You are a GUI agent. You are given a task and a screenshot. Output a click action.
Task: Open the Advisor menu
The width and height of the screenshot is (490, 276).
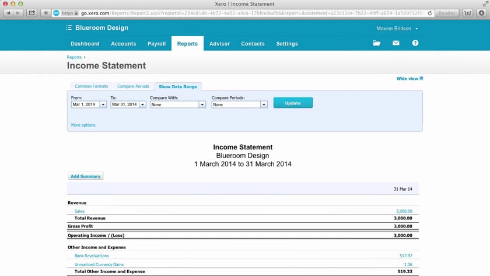click(219, 44)
